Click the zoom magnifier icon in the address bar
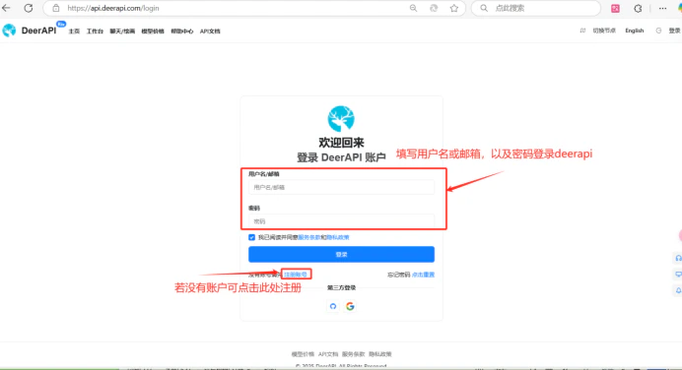Image resolution: width=682 pixels, height=370 pixels. click(413, 8)
